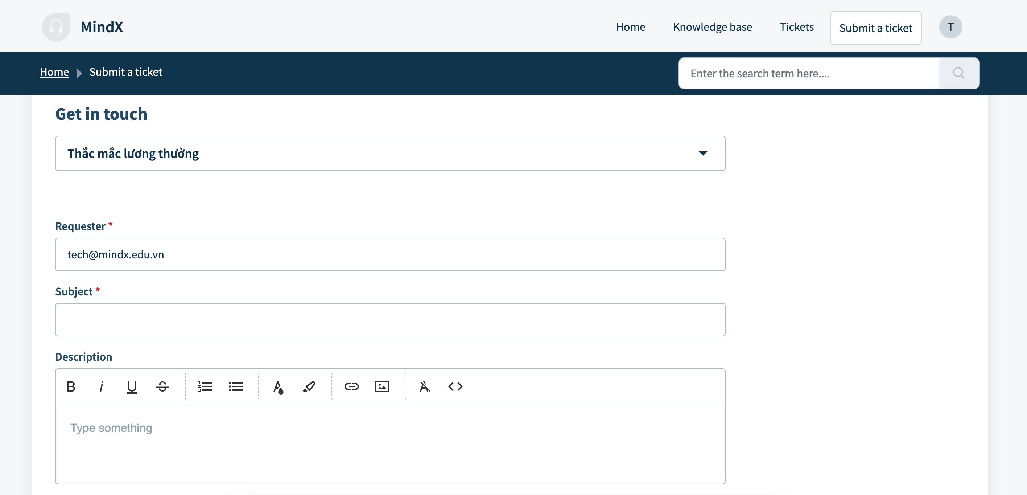The image size is (1027, 495).
Task: Open the background highlight color tool
Action: [x=309, y=386]
